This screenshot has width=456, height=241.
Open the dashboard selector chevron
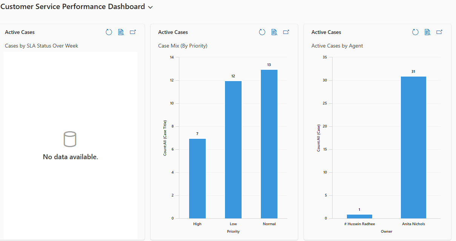[x=151, y=7]
